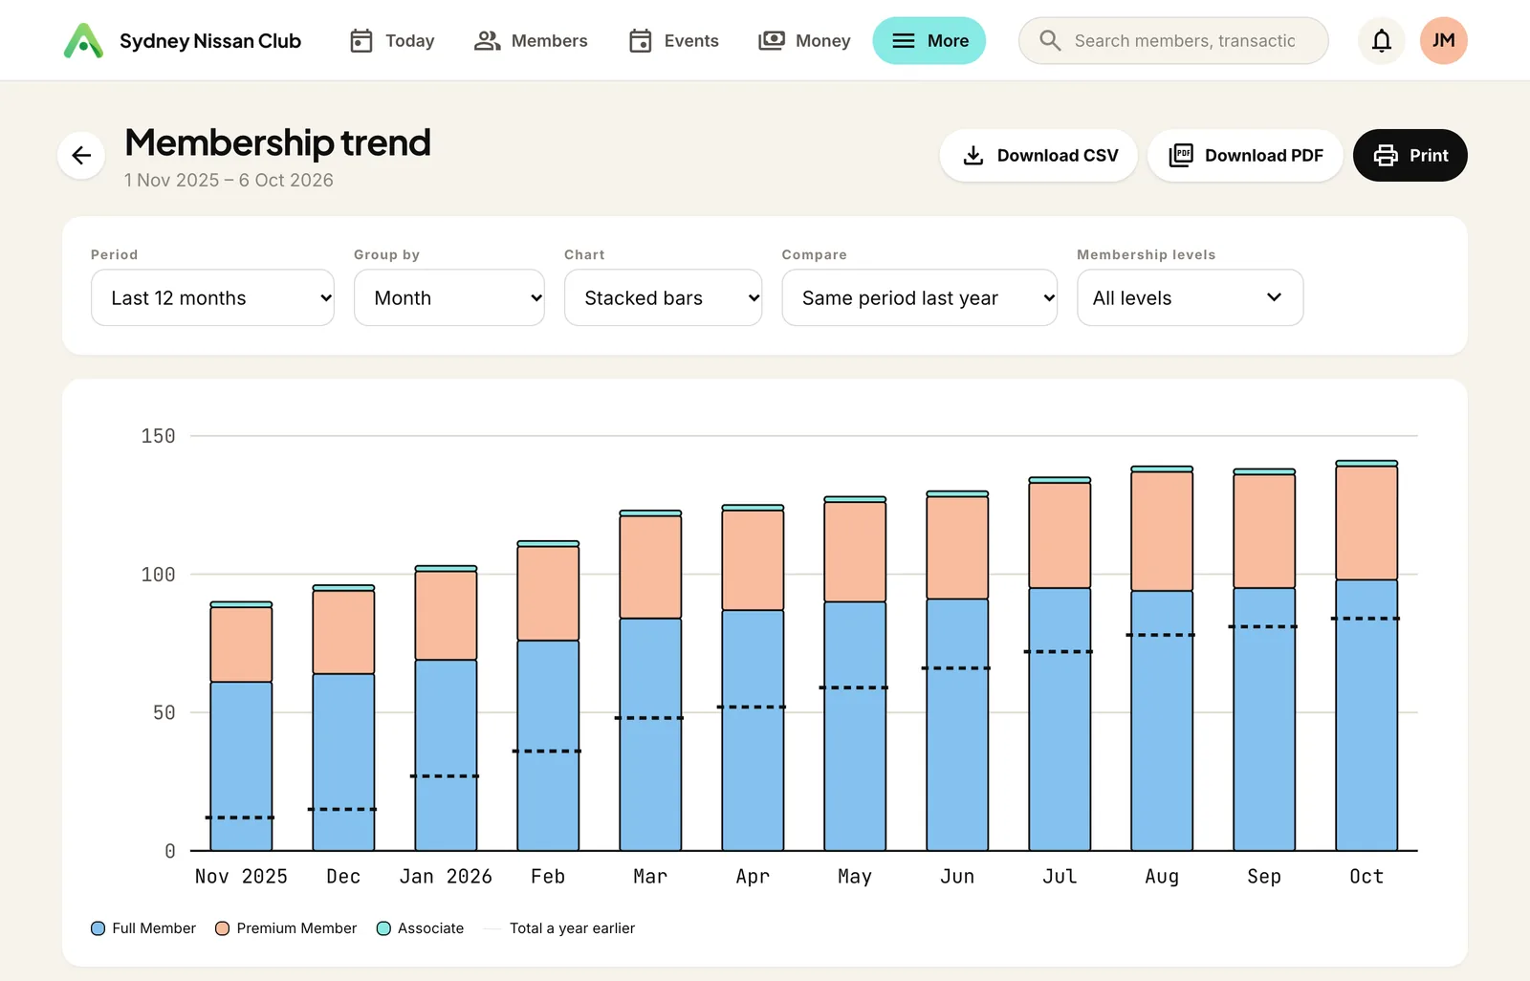Open the Today menu item
The width and height of the screenshot is (1530, 981).
(x=392, y=41)
